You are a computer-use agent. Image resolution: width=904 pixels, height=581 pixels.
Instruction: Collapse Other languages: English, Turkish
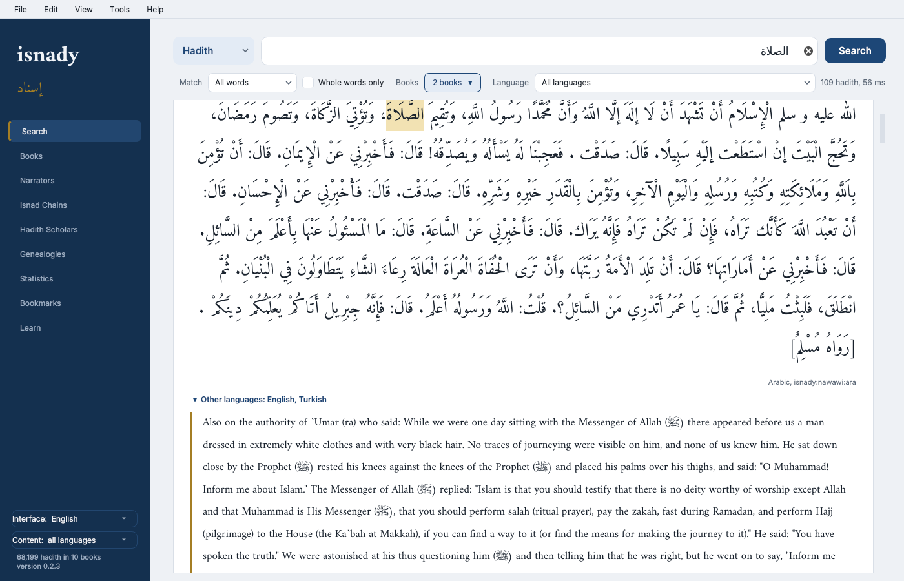[x=260, y=400]
